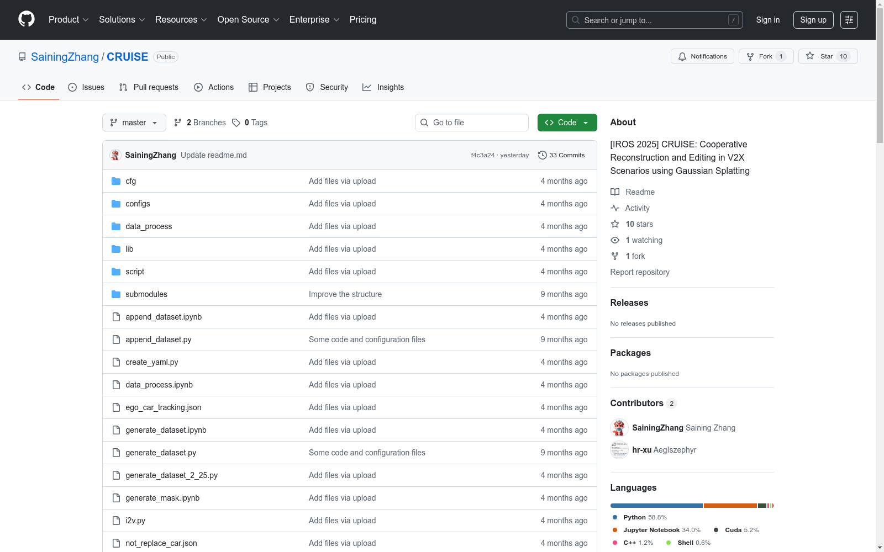Open not_replace_car.json file
The width and height of the screenshot is (884, 552).
[x=161, y=543]
